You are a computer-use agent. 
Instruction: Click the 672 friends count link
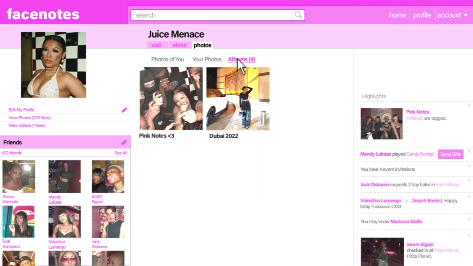click(12, 153)
